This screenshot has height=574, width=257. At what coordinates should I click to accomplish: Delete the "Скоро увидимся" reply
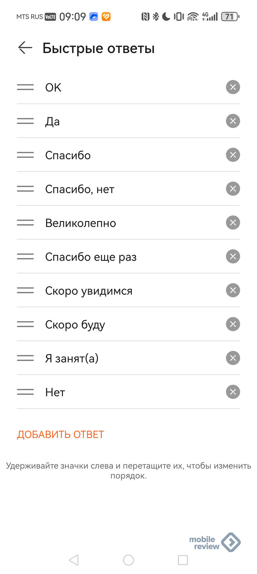coord(233,290)
